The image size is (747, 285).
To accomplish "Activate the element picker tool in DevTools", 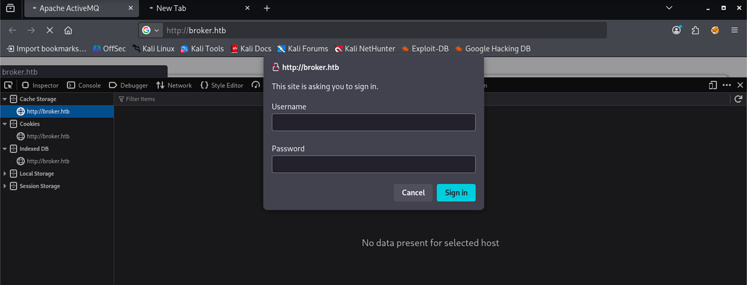I will [8, 85].
